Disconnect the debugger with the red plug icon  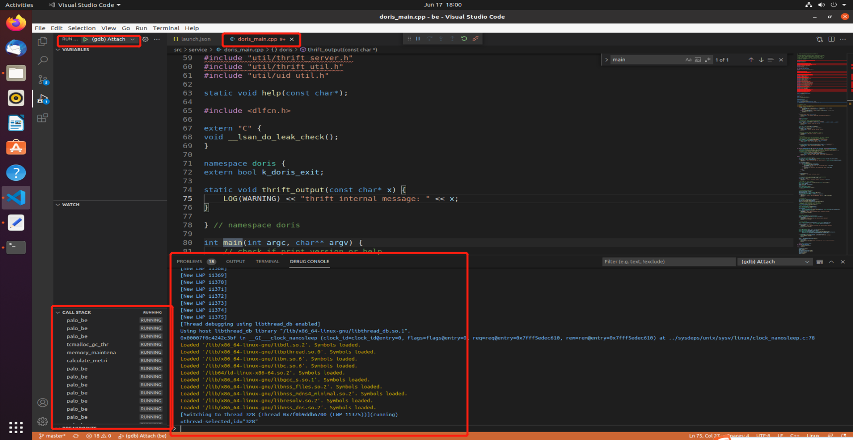tap(476, 39)
